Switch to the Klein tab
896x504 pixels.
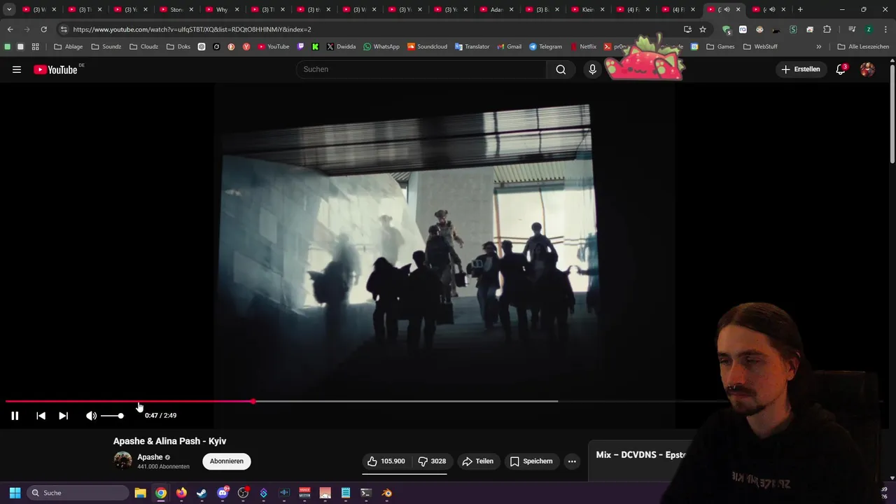[x=587, y=10]
